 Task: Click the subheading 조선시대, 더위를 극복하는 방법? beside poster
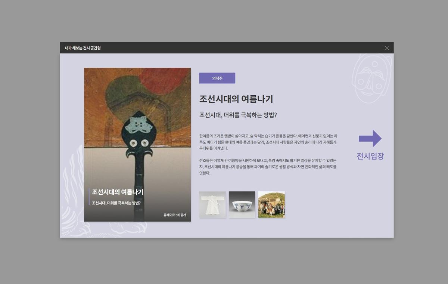pyautogui.click(x=238, y=115)
